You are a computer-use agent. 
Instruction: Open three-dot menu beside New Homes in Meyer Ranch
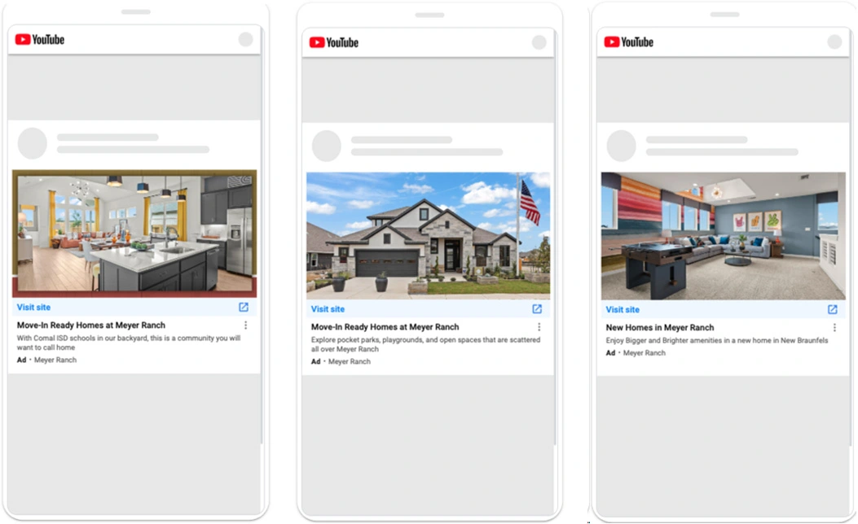pyautogui.click(x=834, y=327)
